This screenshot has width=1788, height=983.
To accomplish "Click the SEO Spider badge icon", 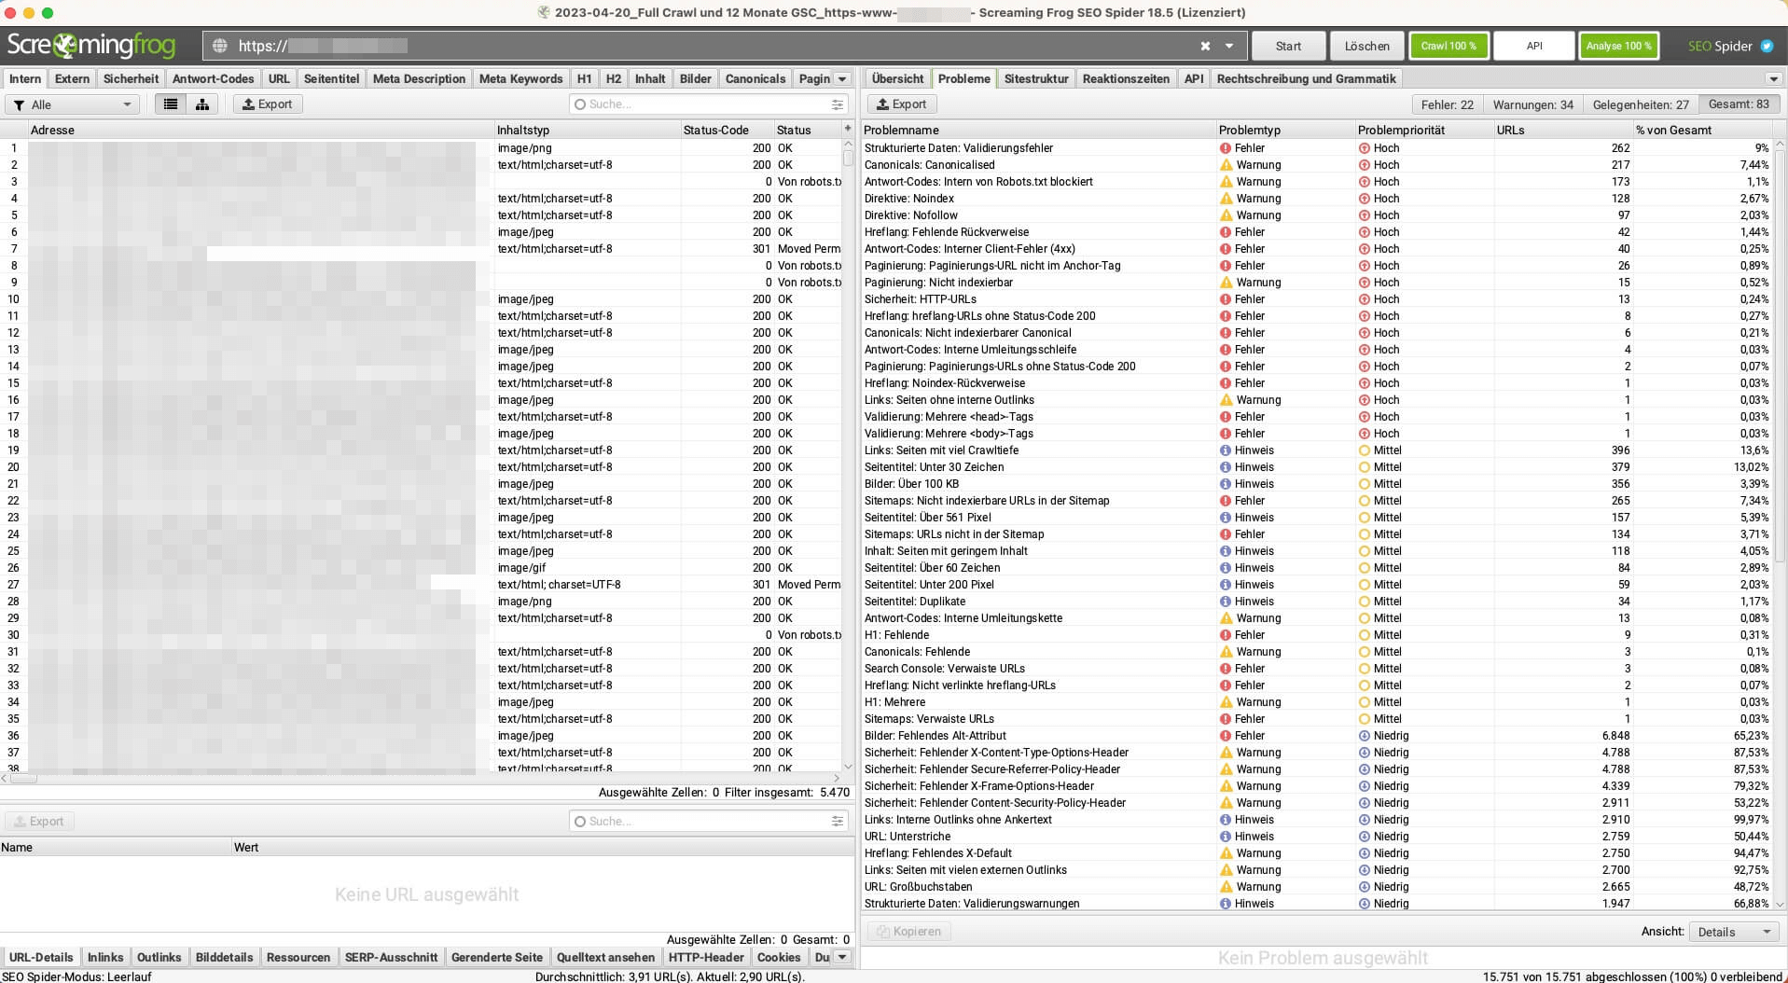I will coord(1767,46).
